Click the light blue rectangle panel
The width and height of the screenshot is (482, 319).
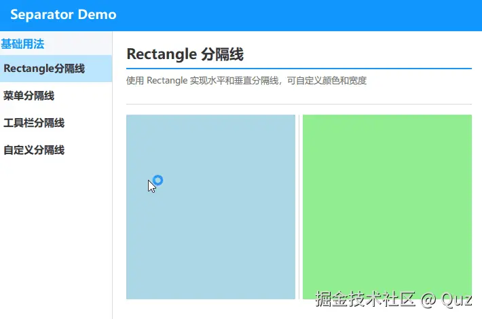tap(210, 207)
